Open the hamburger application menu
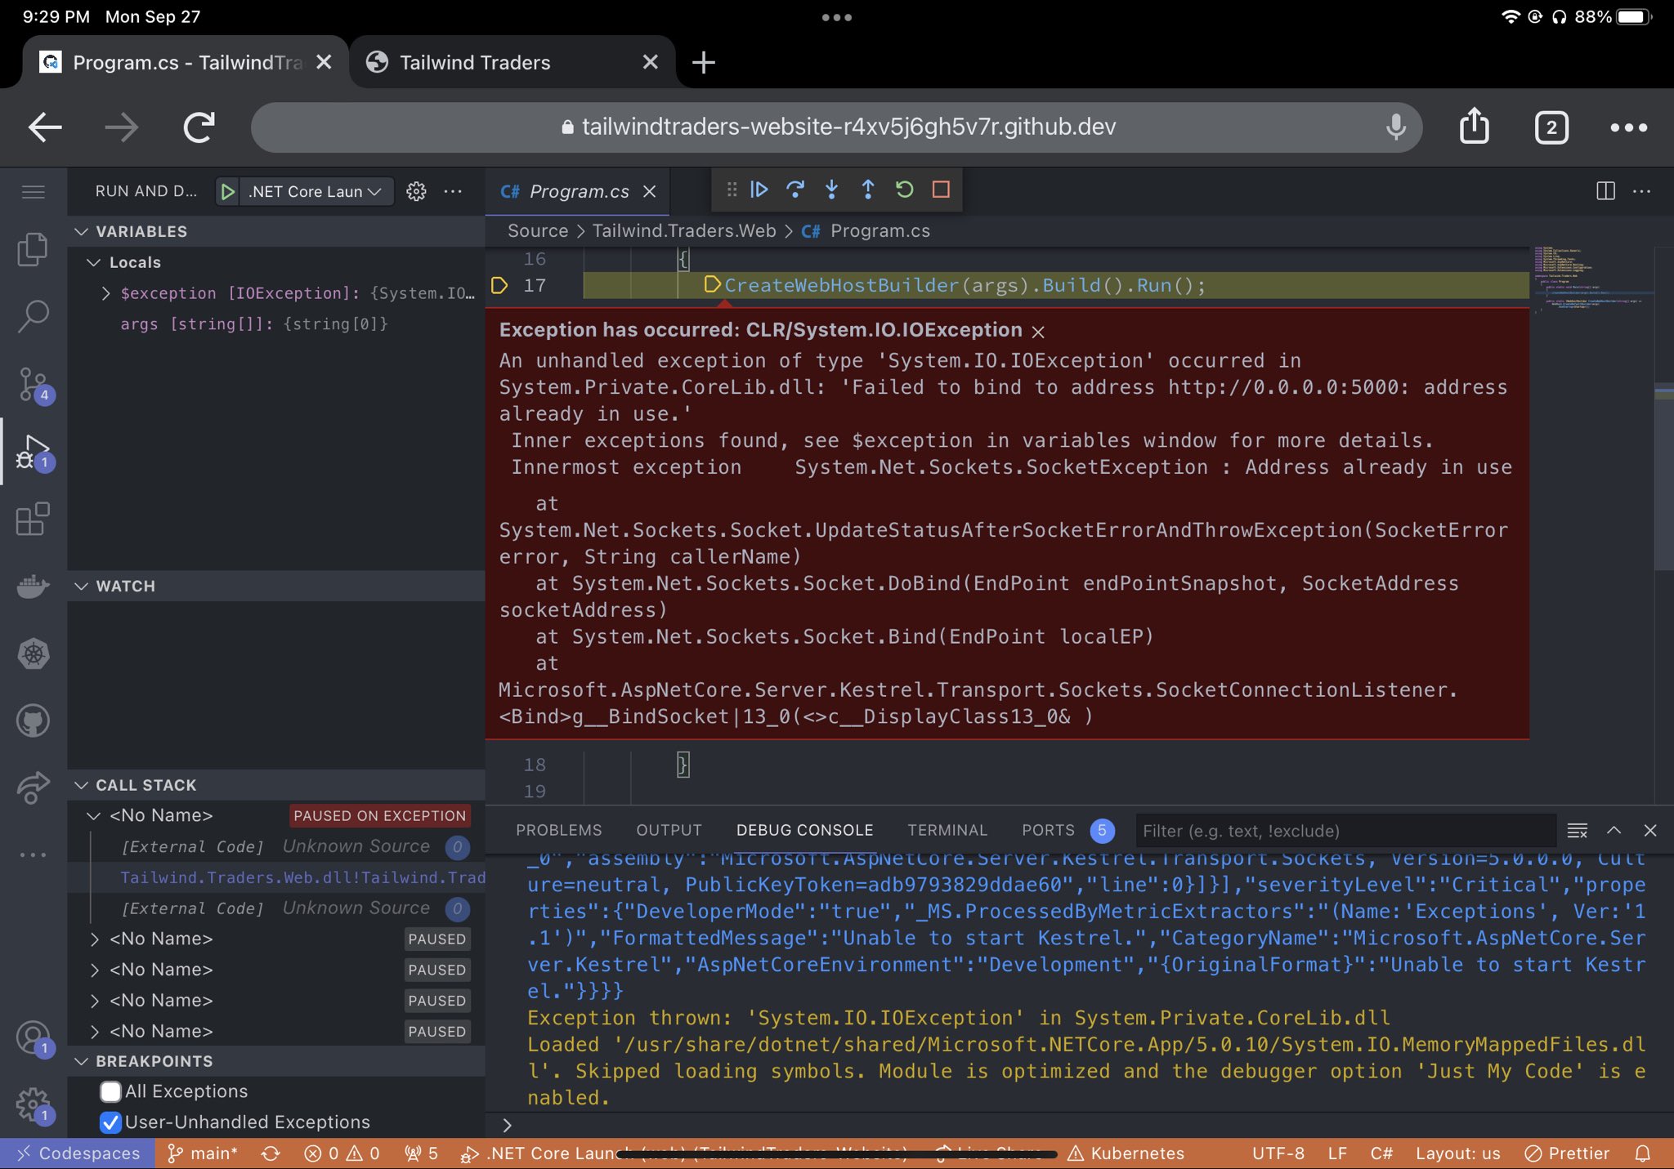 33,192
